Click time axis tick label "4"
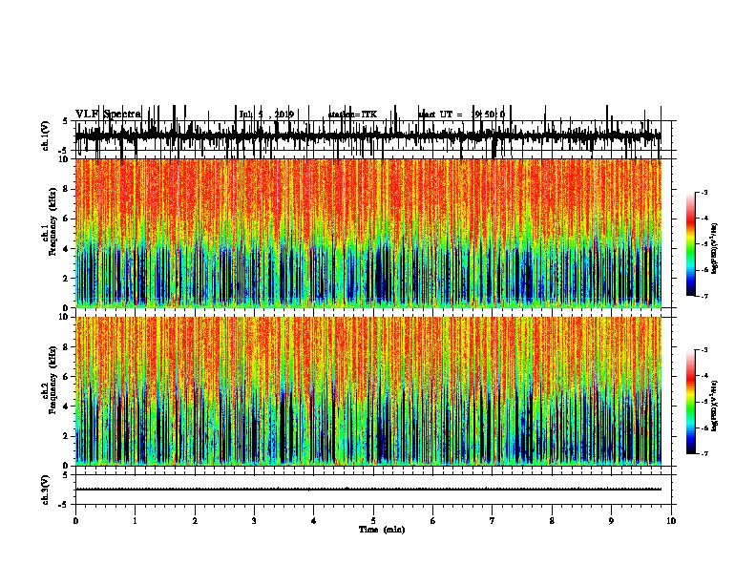Viewport: 756px width, 584px height. point(314,521)
